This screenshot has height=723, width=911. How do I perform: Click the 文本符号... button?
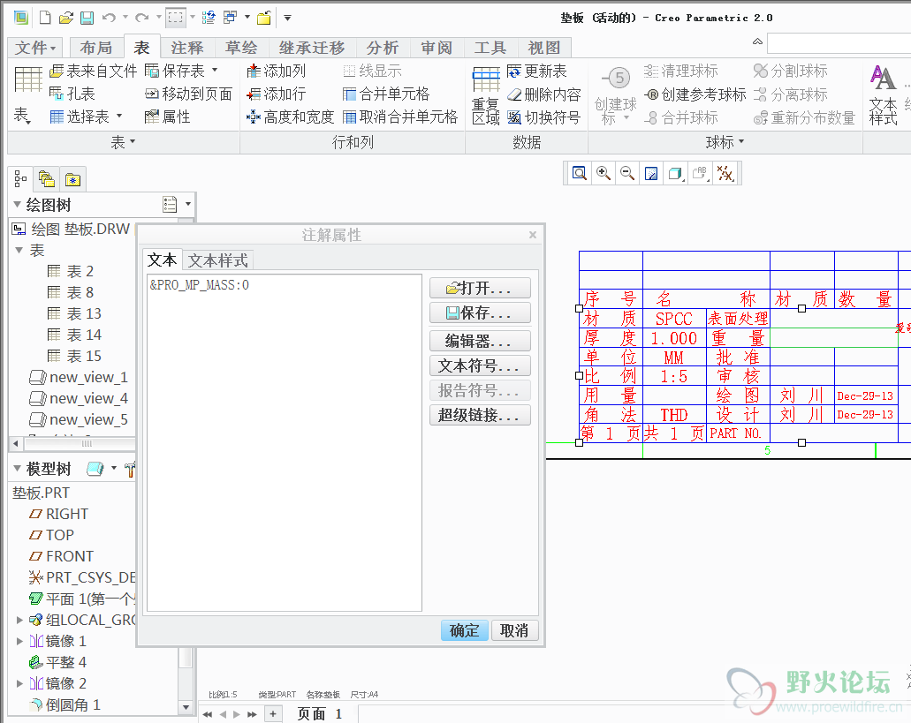[480, 365]
